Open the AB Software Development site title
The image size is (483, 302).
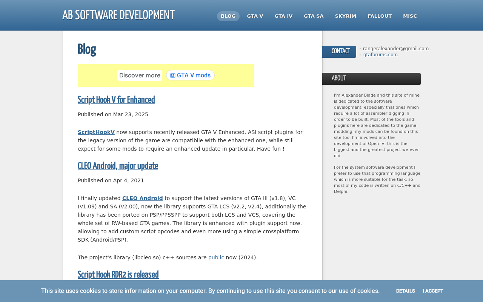118,15
